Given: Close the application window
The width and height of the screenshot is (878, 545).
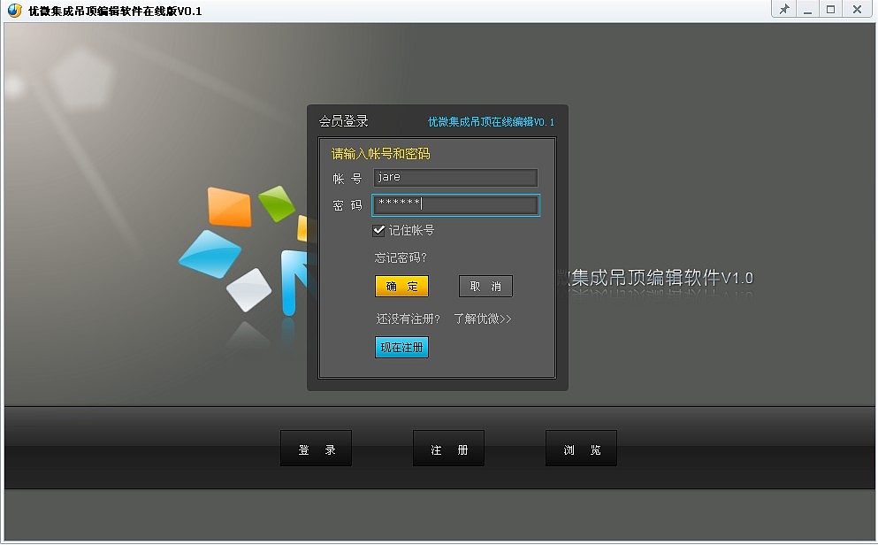Looking at the screenshot, I should (857, 9).
